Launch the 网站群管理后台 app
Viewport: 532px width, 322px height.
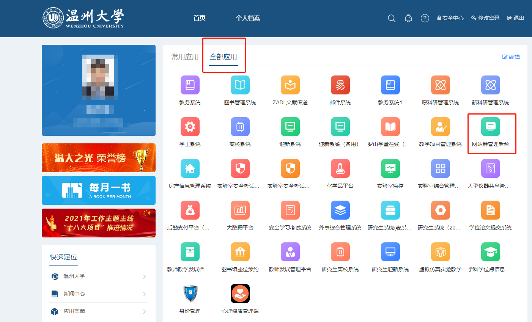coord(490,127)
